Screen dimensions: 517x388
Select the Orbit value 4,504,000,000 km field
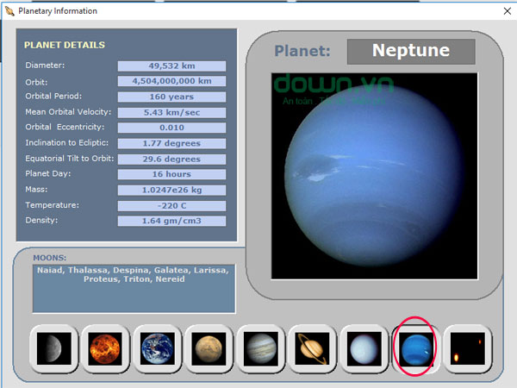(x=171, y=82)
